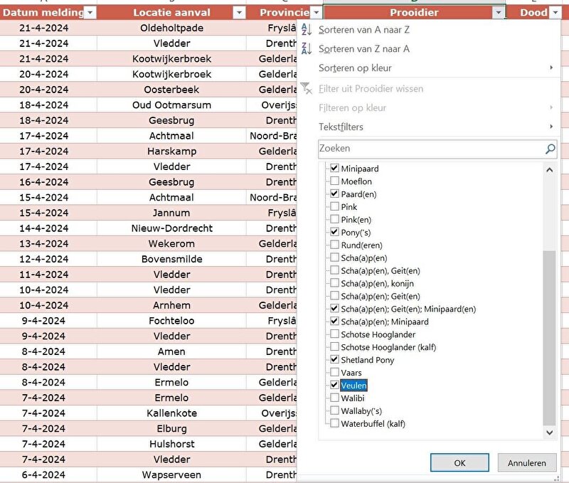Select the Bovensmilde location cell
The width and height of the screenshot is (569, 483).
pyautogui.click(x=171, y=259)
